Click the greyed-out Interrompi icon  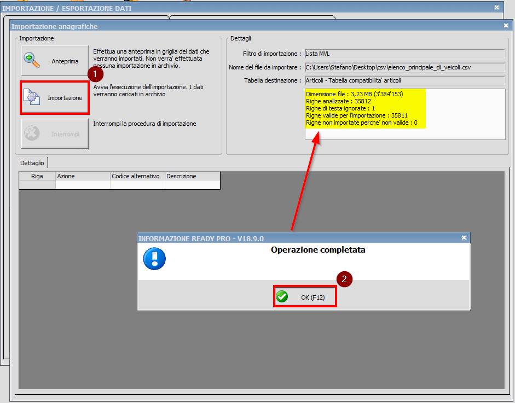click(x=32, y=133)
